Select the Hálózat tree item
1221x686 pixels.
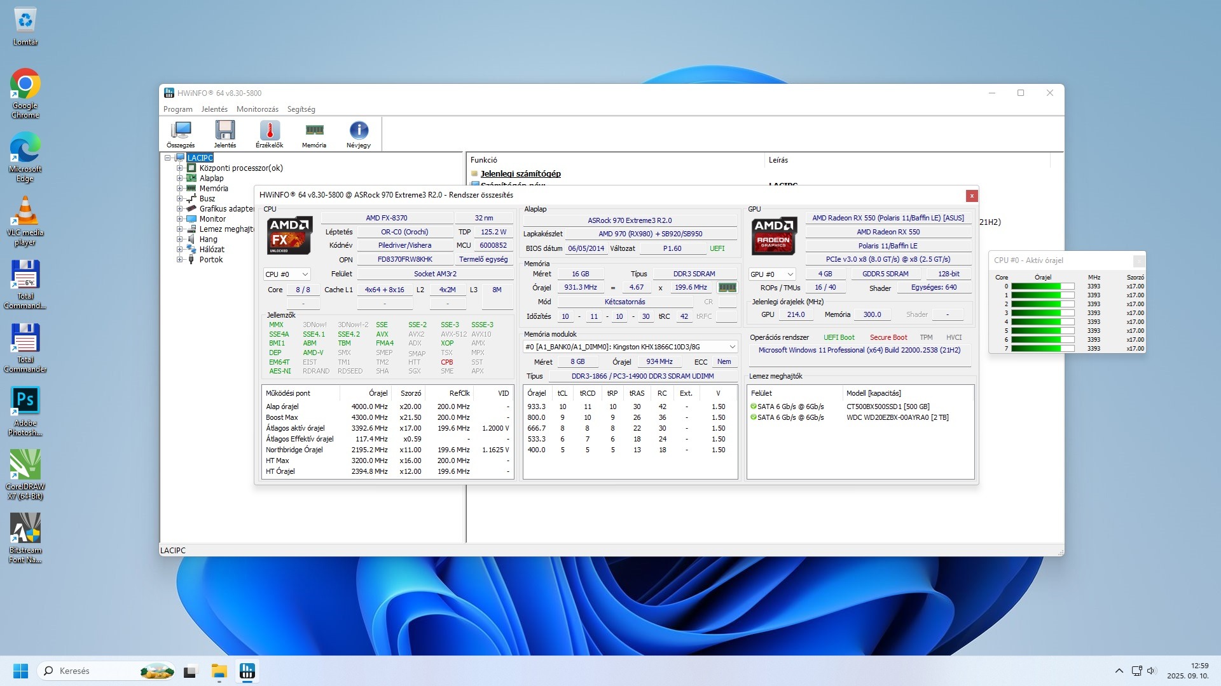pos(211,250)
